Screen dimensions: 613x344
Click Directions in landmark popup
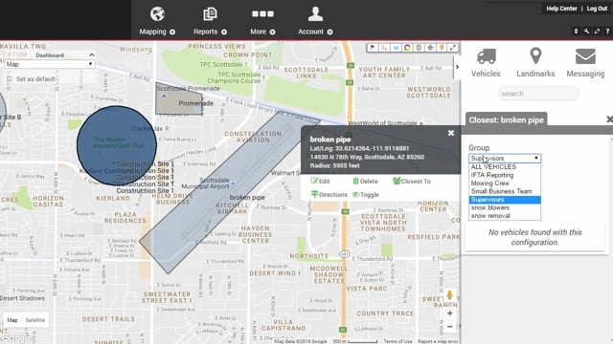coord(329,194)
